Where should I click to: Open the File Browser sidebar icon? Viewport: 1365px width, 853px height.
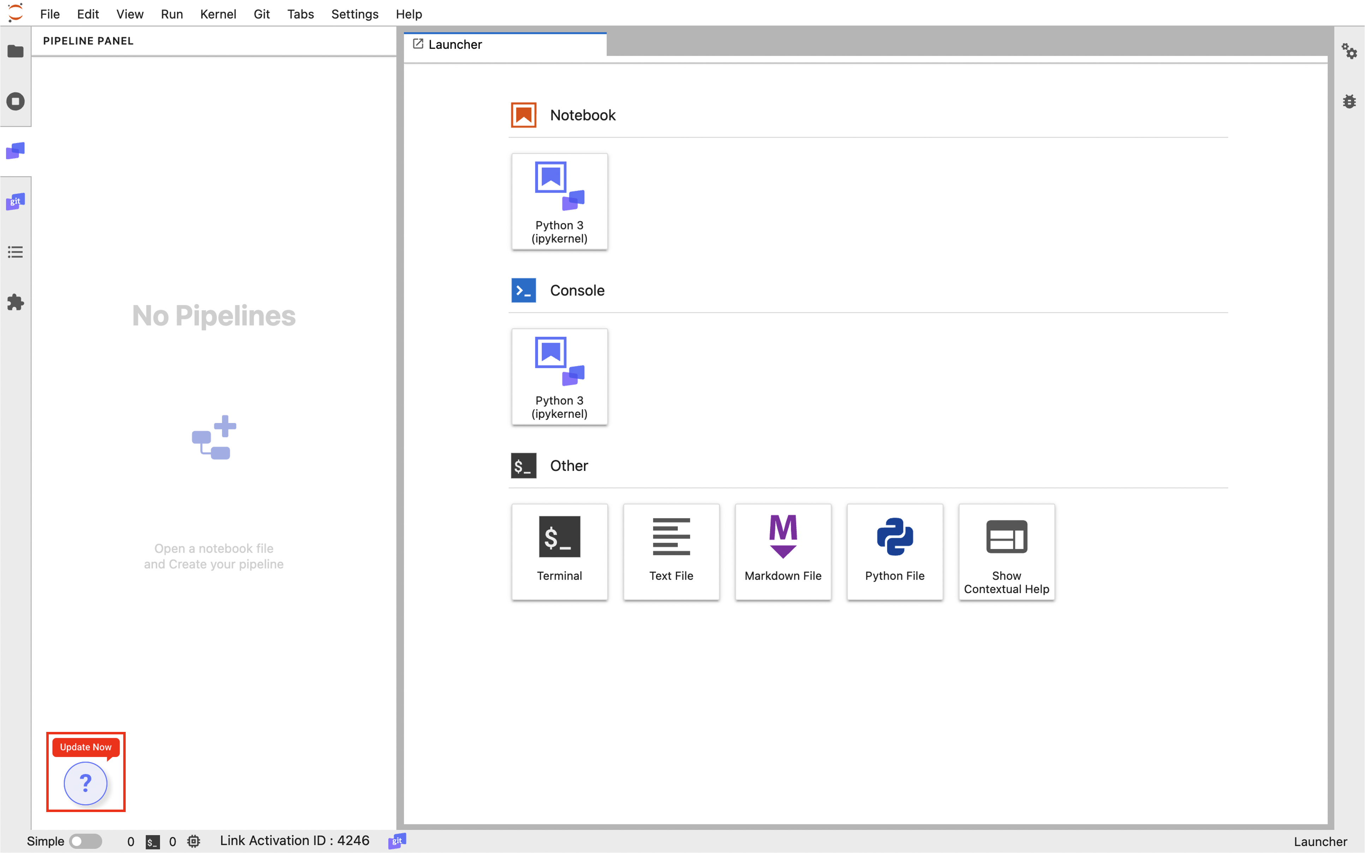pos(15,51)
